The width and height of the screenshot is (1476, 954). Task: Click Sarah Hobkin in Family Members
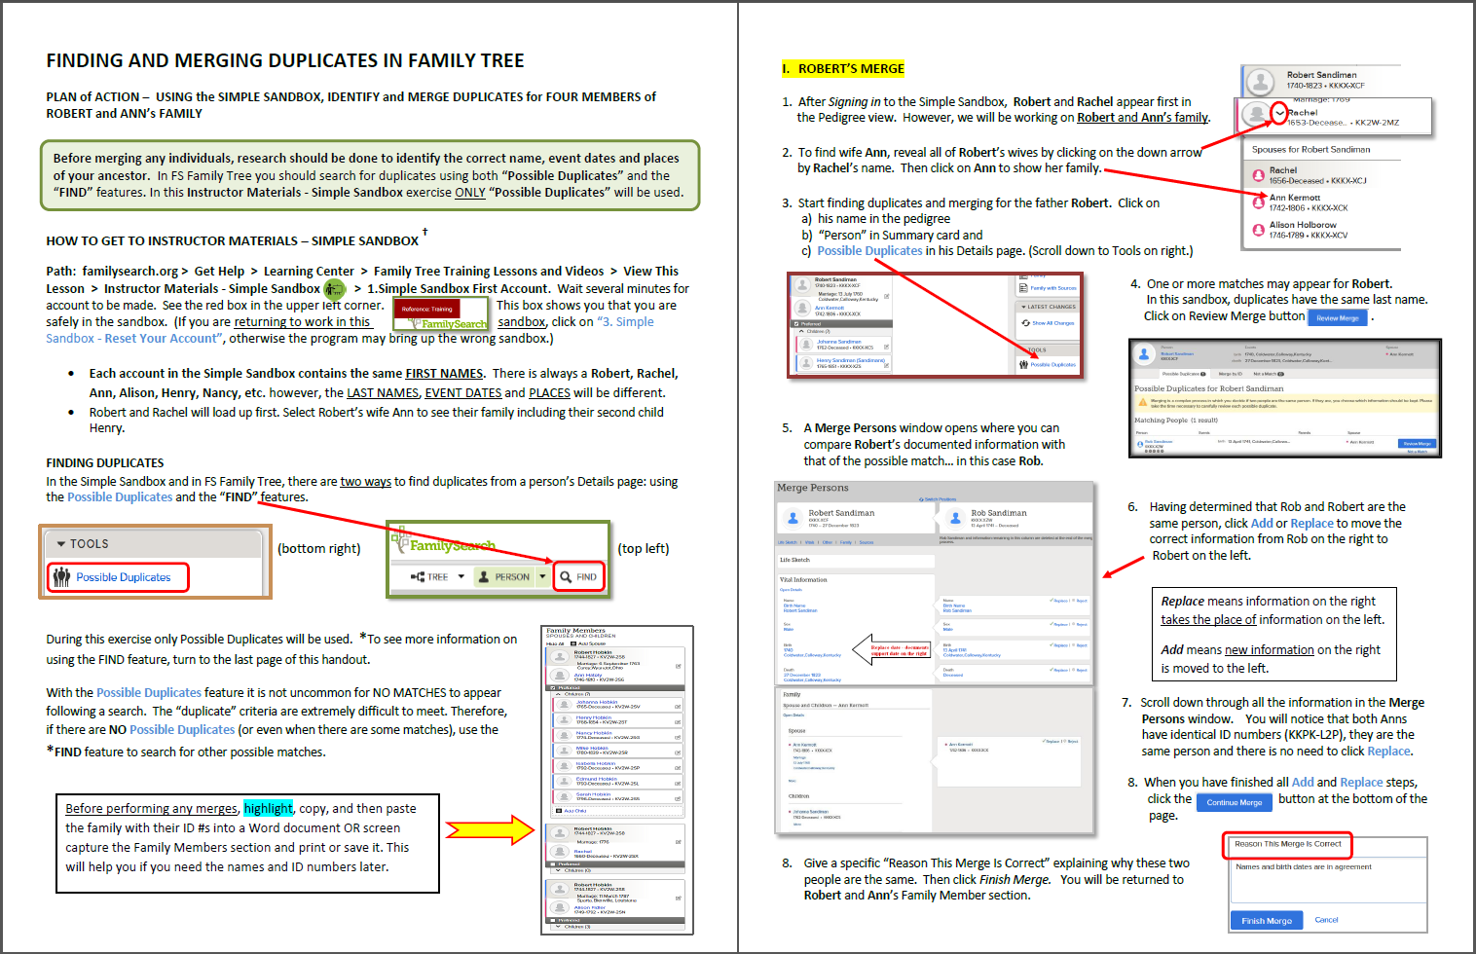[x=593, y=794]
